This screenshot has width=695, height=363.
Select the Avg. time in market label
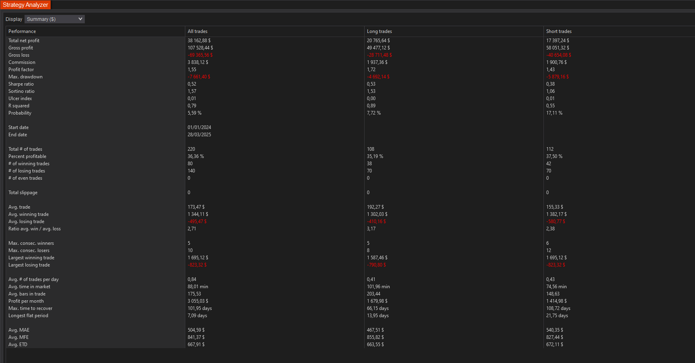click(29, 287)
